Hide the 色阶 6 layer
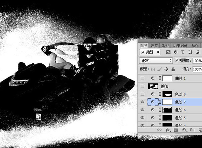 142,110
